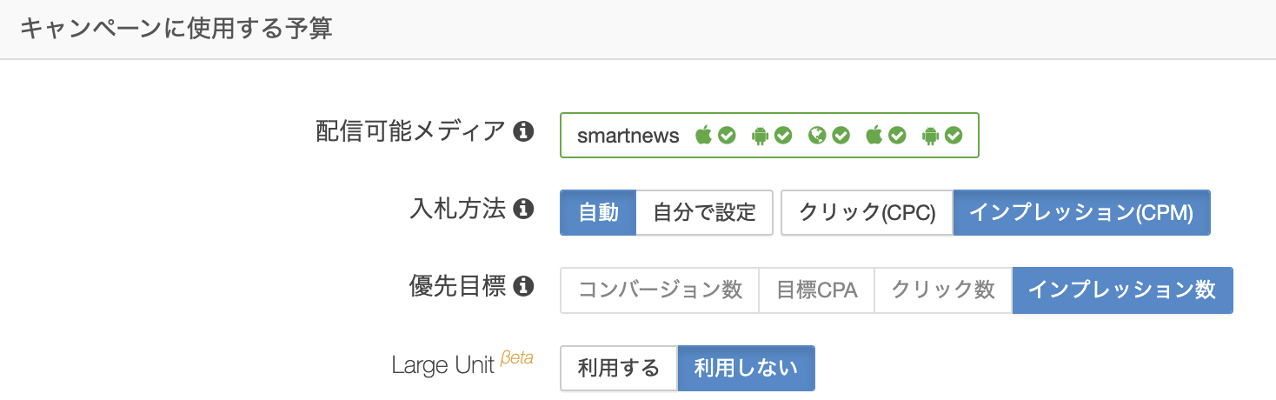Select the 目標CPA priority goal
Screen dimensions: 1276x400
tap(816, 290)
